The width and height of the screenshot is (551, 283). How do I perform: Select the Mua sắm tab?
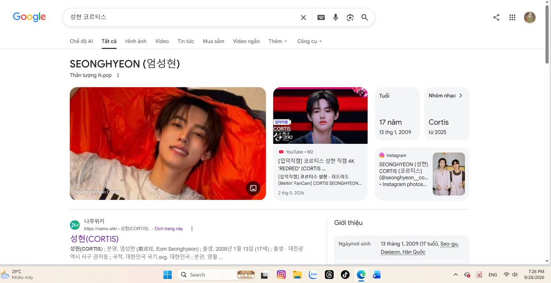click(x=213, y=41)
